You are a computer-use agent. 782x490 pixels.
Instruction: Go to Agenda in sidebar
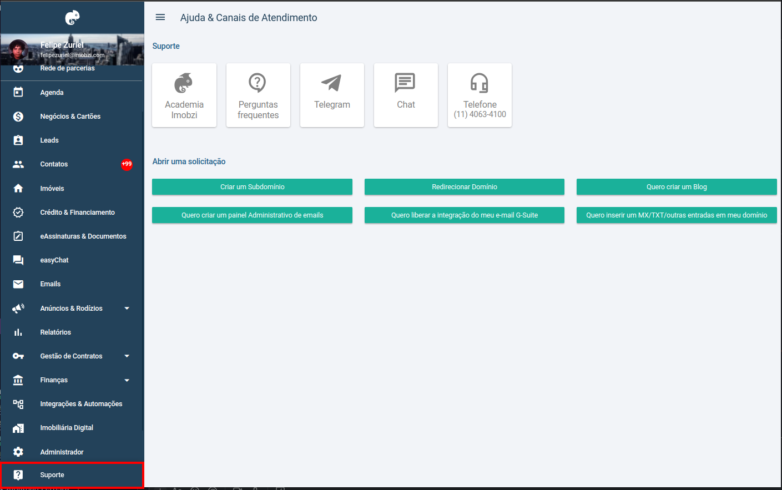(x=72, y=93)
